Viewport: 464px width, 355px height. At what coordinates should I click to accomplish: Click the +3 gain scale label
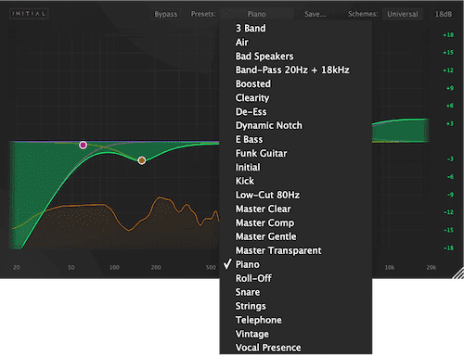coord(450,123)
